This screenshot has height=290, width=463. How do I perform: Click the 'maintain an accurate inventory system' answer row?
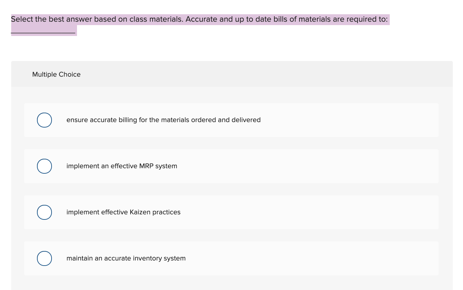click(x=126, y=258)
